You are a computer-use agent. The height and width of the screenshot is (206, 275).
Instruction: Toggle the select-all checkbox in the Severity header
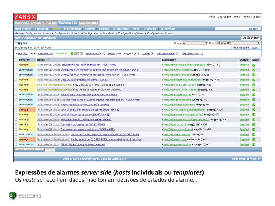(16, 60)
